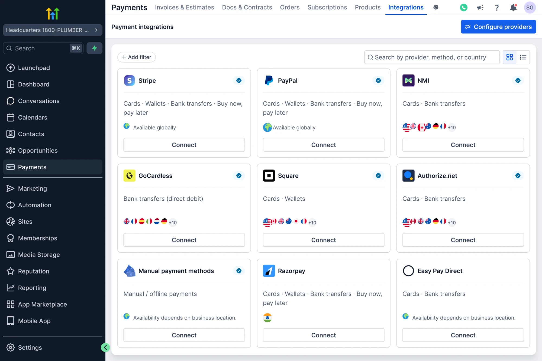Click Square's verified badge icon
Viewport: 542px width, 361px height.
click(x=378, y=175)
